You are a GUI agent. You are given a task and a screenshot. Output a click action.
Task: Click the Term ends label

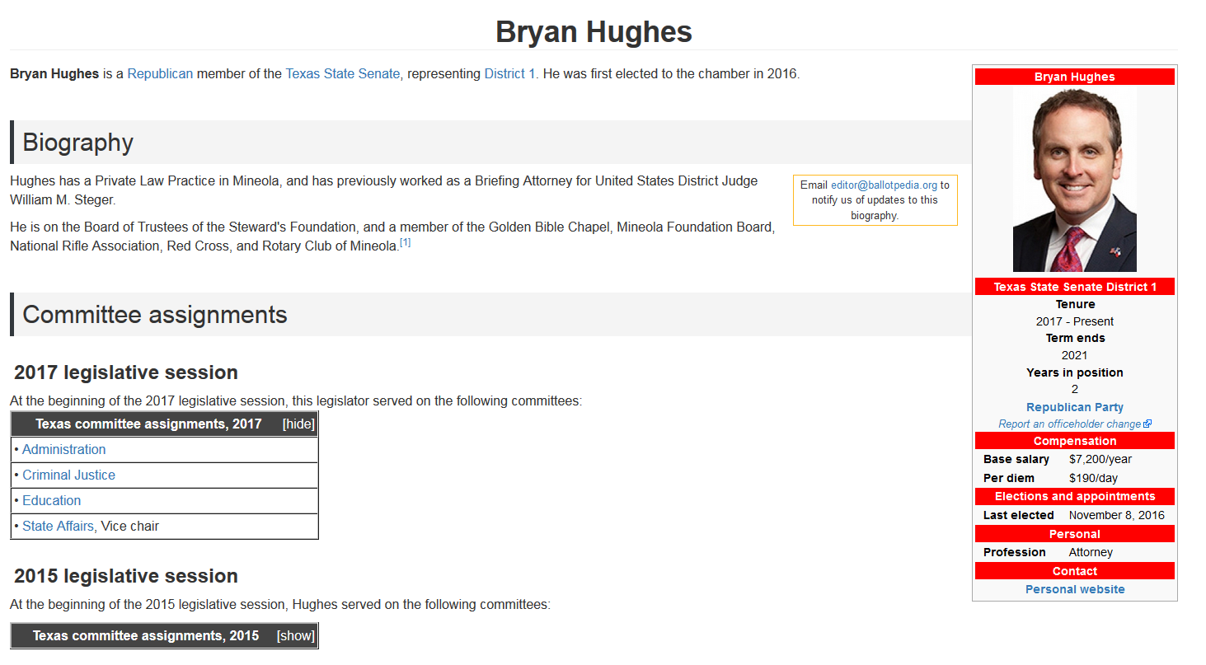[1074, 338]
